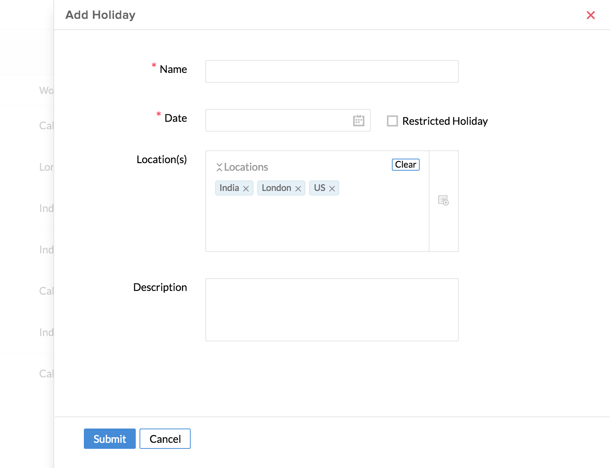Remove the London location tag
The image size is (610, 468).
pyautogui.click(x=298, y=189)
